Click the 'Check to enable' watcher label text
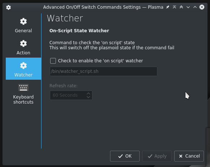The image size is (210, 167). click(x=100, y=61)
